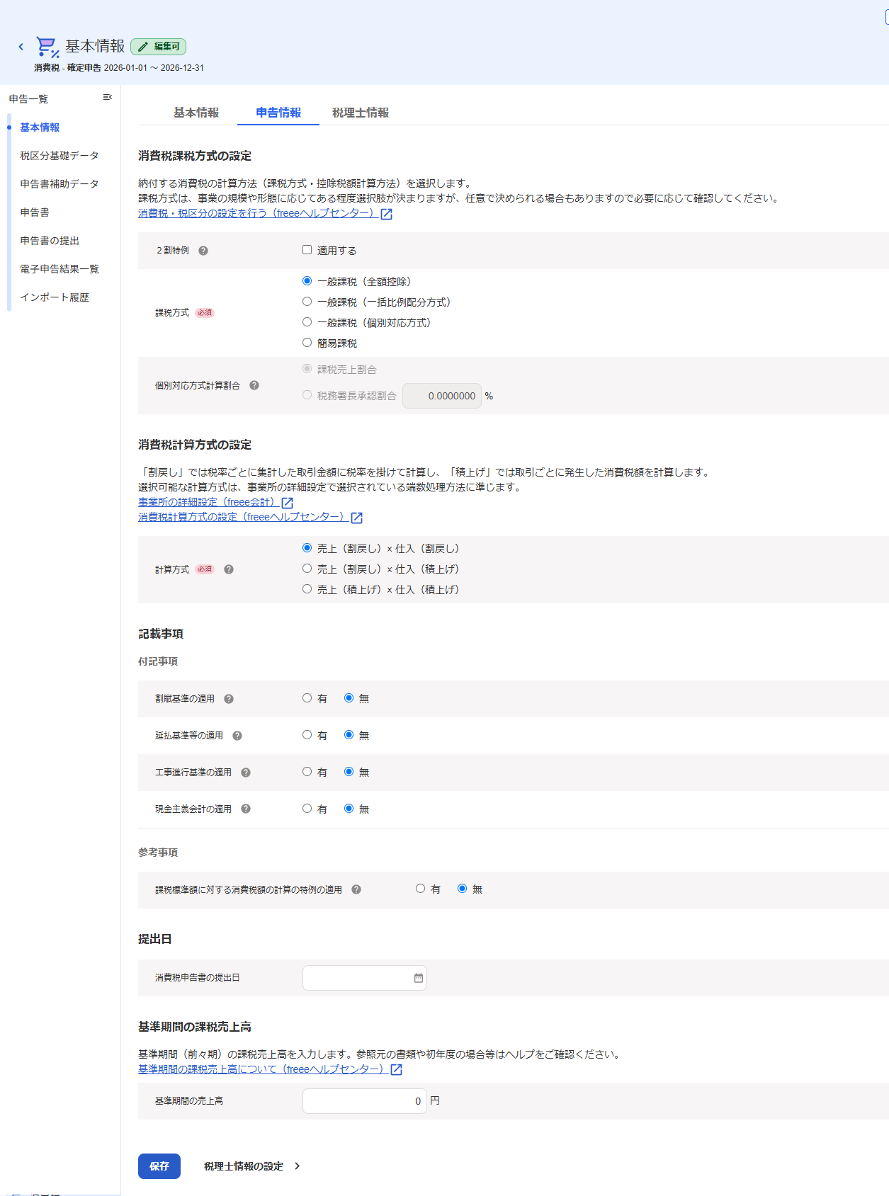Click the 消費税申告書の提出日 date field
Viewport: 889px width, 1196px height.
365,978
